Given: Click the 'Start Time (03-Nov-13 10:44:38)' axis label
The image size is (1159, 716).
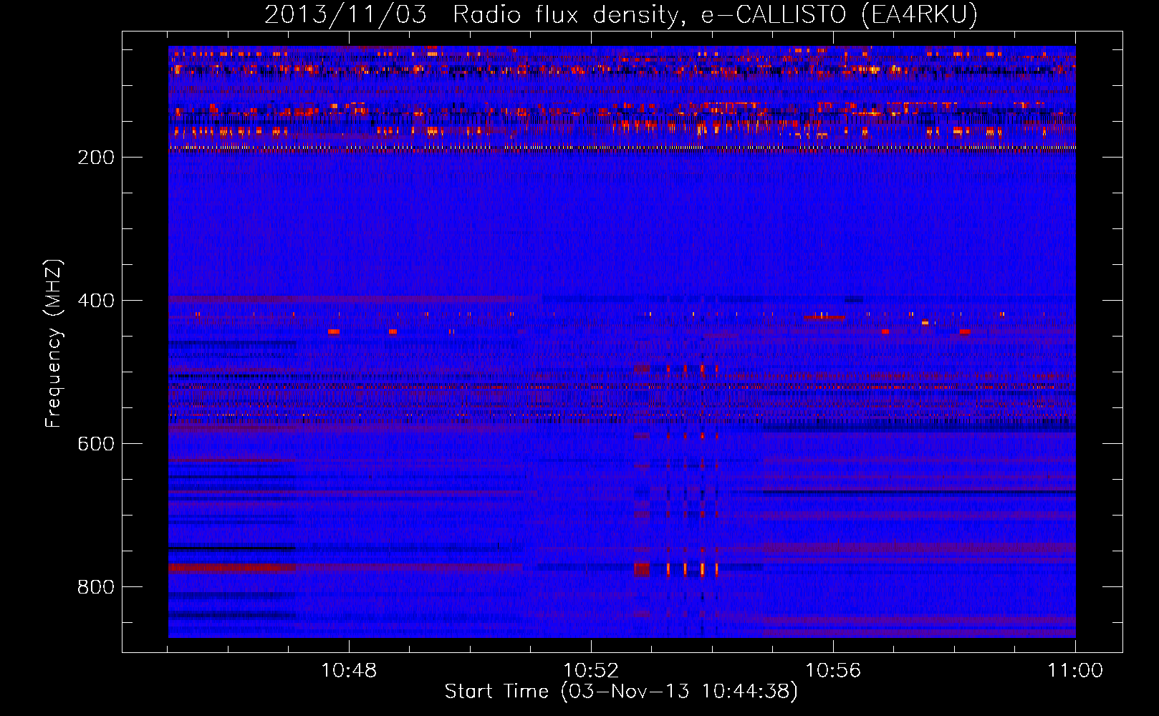Looking at the screenshot, I should pos(621,692).
